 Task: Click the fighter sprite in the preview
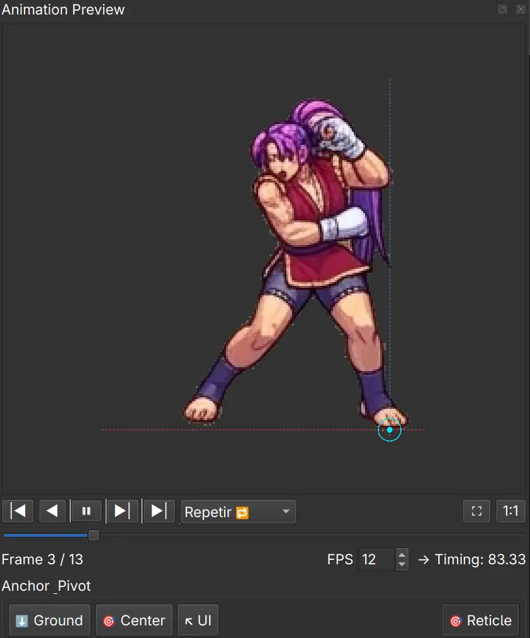pyautogui.click(x=296, y=263)
